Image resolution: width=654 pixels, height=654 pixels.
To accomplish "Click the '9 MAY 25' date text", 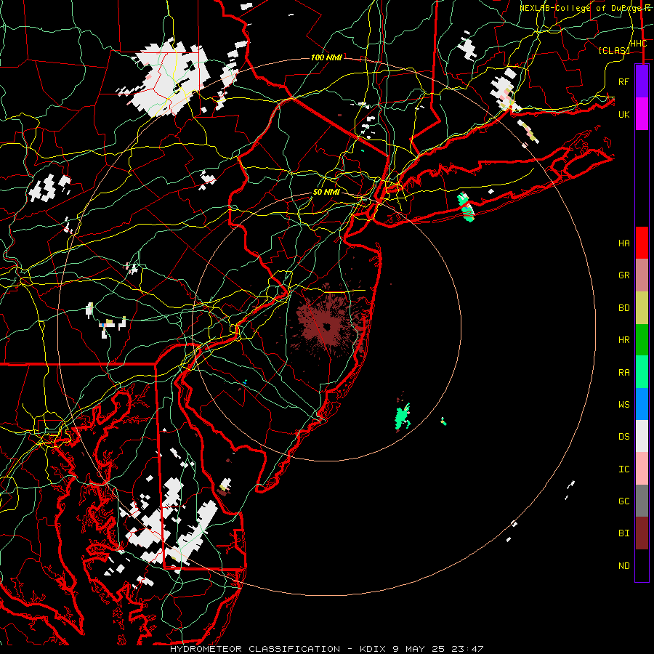I will [419, 649].
